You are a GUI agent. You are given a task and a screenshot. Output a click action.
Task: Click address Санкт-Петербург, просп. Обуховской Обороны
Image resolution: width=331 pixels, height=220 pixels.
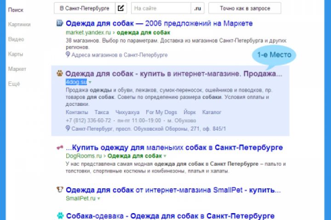point(148,129)
